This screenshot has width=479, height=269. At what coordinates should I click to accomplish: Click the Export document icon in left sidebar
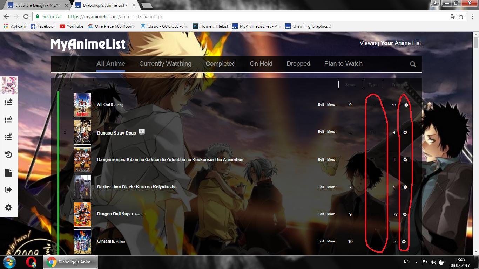tap(9, 172)
